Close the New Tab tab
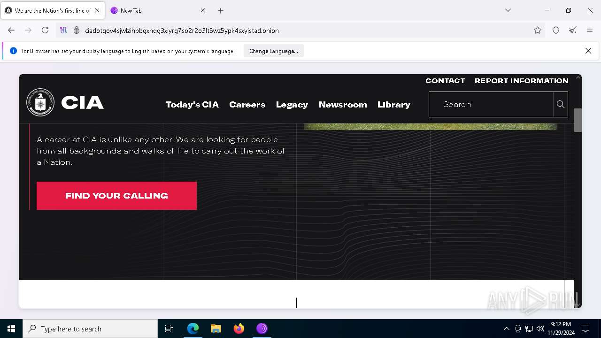The width and height of the screenshot is (601, 338). pyautogui.click(x=203, y=10)
